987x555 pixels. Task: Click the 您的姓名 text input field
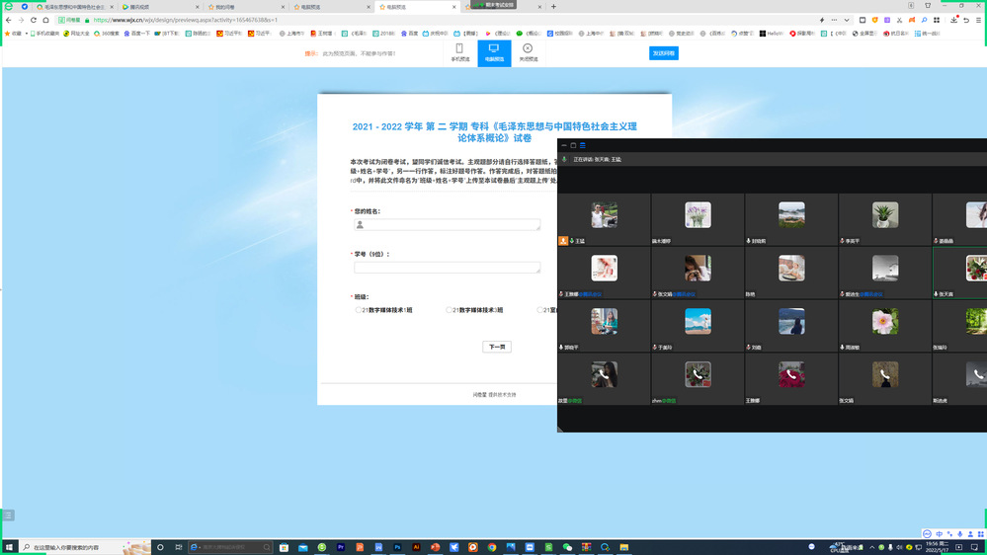click(x=448, y=225)
